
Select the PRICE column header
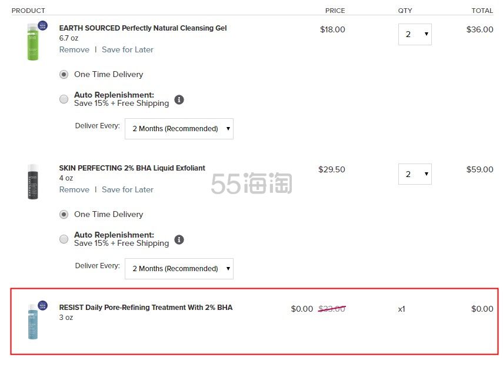click(335, 11)
